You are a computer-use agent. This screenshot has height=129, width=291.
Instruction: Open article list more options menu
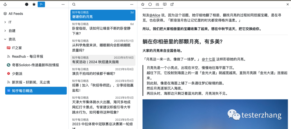pos(132,5)
